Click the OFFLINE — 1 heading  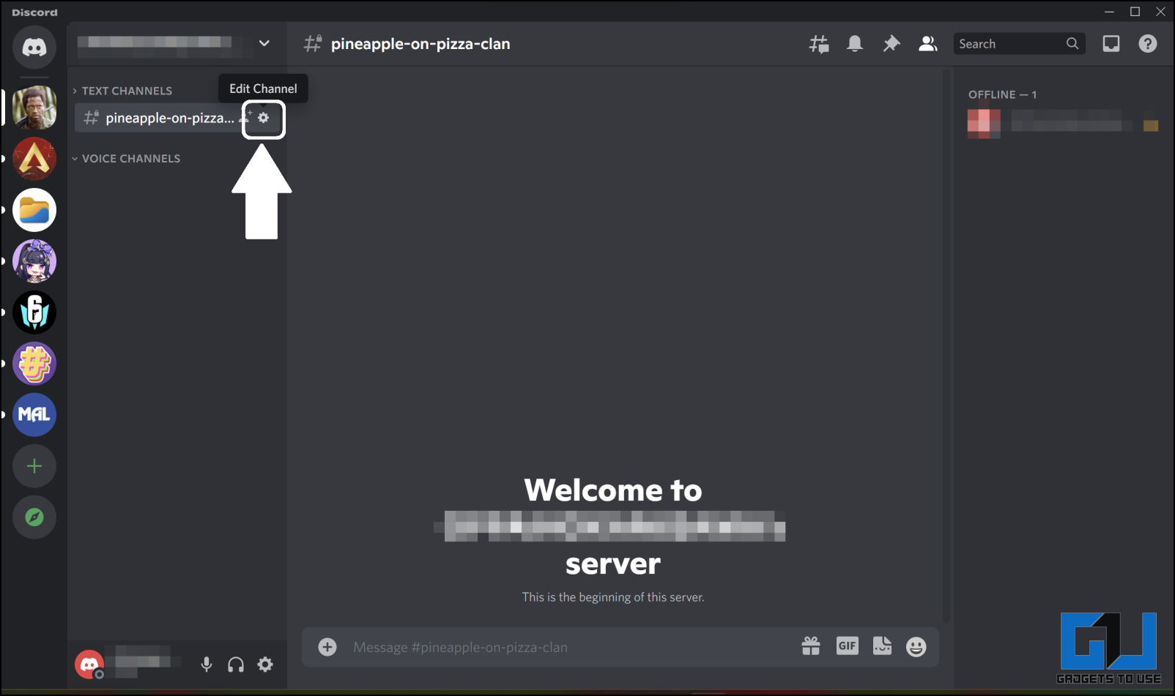(x=1002, y=94)
